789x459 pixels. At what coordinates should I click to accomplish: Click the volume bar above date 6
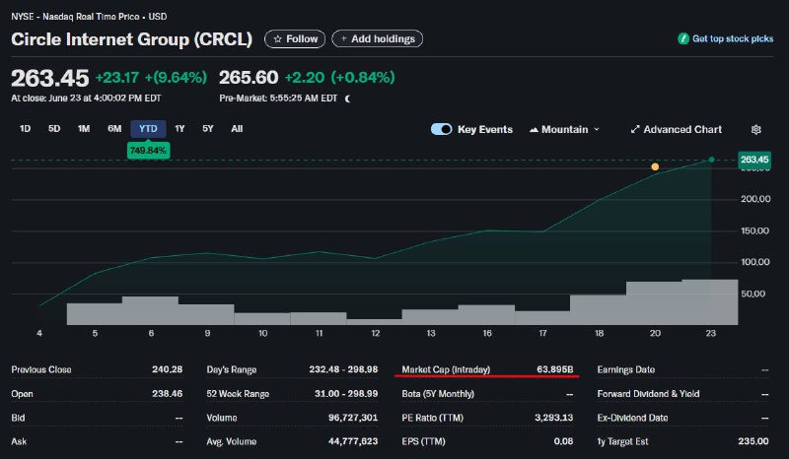(x=150, y=310)
